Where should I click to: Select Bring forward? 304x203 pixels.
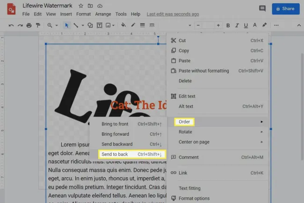tap(128, 134)
